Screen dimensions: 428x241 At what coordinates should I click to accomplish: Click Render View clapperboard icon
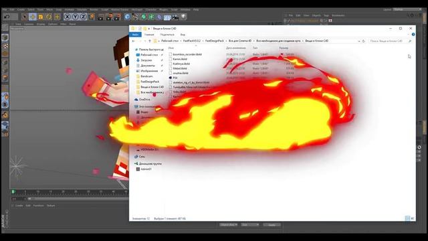point(101,17)
